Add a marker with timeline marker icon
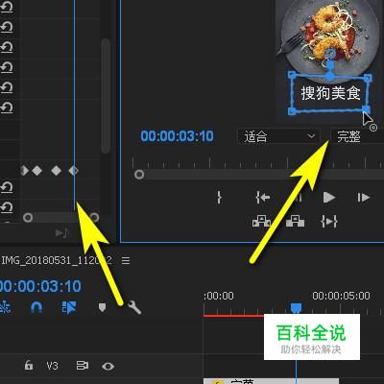The image size is (384, 384). pyautogui.click(x=102, y=308)
